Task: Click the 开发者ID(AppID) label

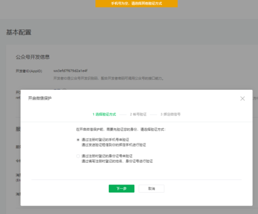Action: pos(29,71)
